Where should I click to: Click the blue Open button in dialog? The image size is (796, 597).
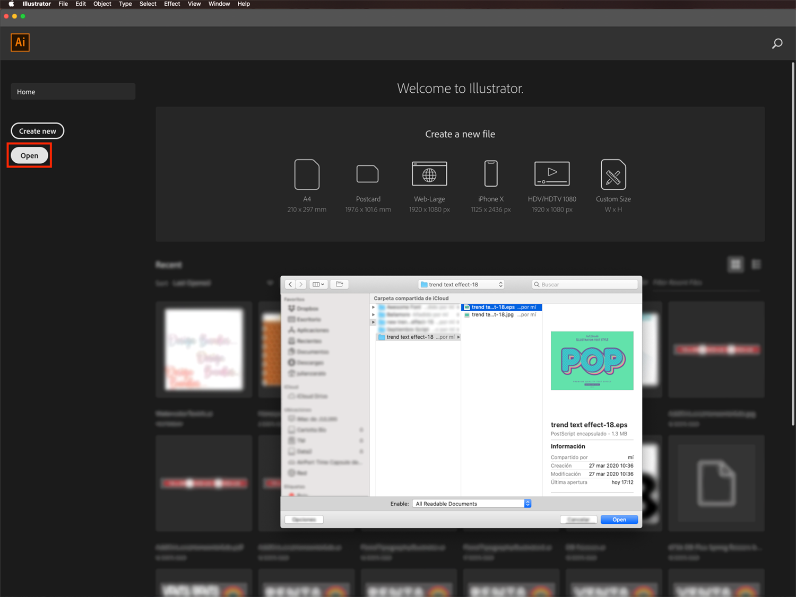coord(619,520)
